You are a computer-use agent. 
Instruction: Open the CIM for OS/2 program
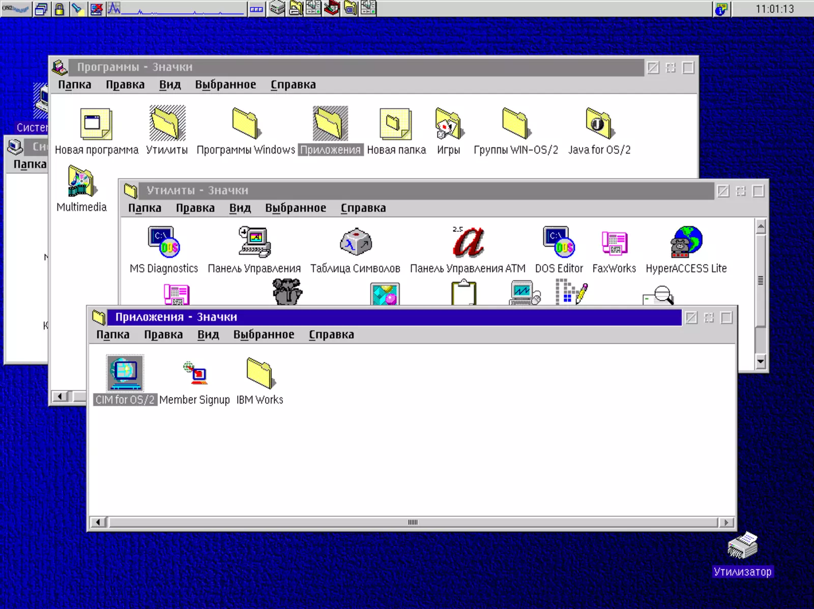click(125, 373)
